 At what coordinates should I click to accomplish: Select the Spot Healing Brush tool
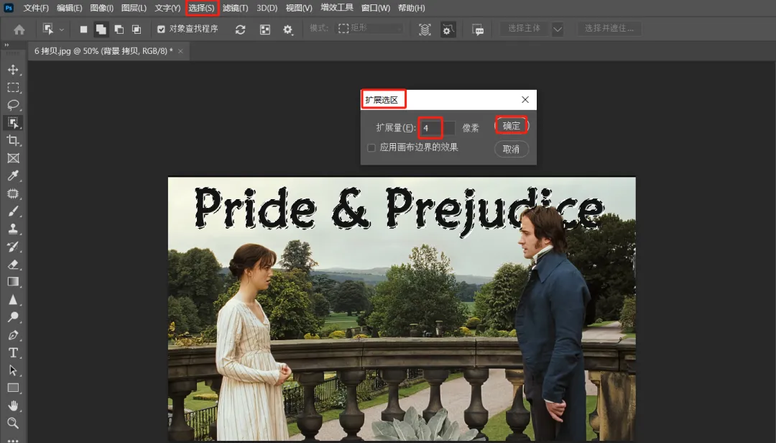pyautogui.click(x=14, y=193)
